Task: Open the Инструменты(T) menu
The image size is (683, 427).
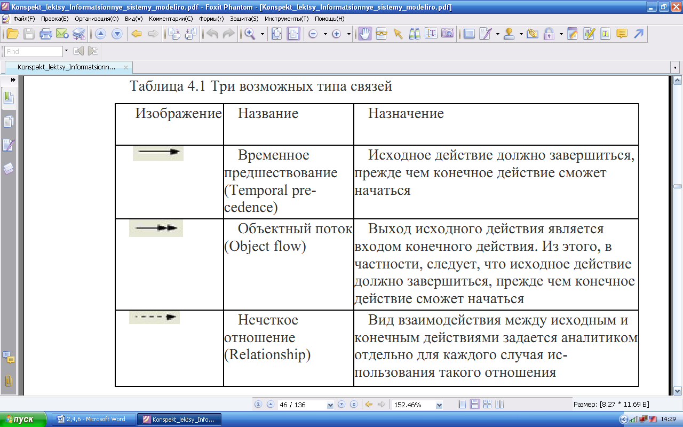Action: 286,18
